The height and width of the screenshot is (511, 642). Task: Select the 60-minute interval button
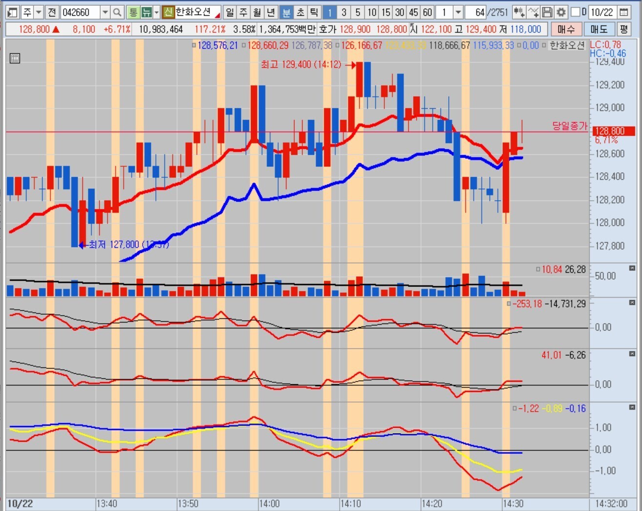click(428, 12)
